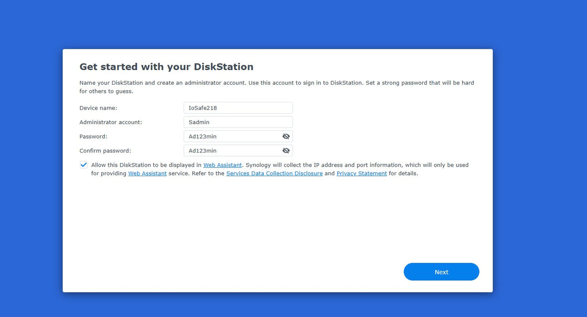
Task: Click inside the Password text field
Action: pyautogui.click(x=231, y=136)
